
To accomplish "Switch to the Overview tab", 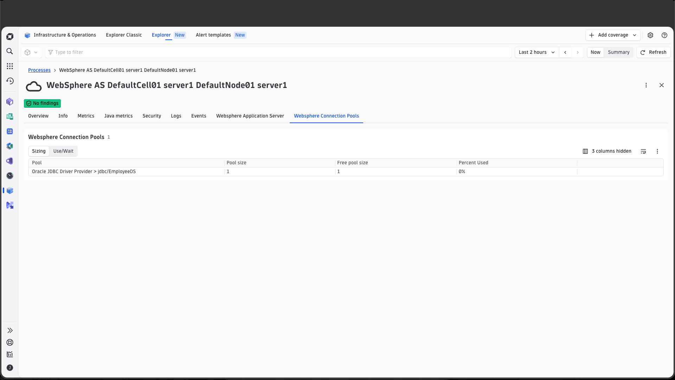I will [x=38, y=116].
